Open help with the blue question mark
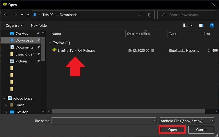 pos(212,25)
